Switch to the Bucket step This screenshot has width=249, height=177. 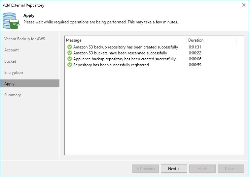[10, 61]
